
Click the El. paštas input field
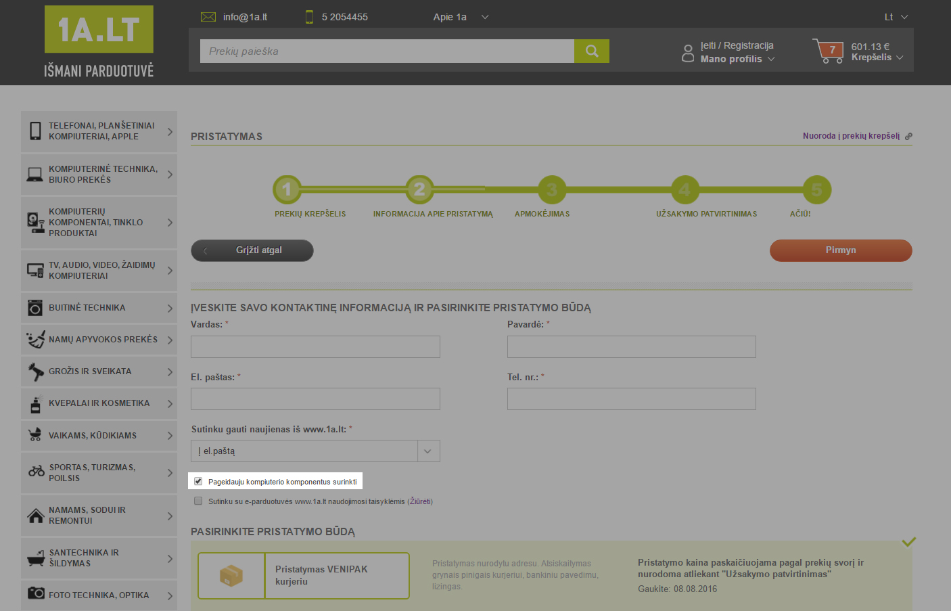pos(315,399)
